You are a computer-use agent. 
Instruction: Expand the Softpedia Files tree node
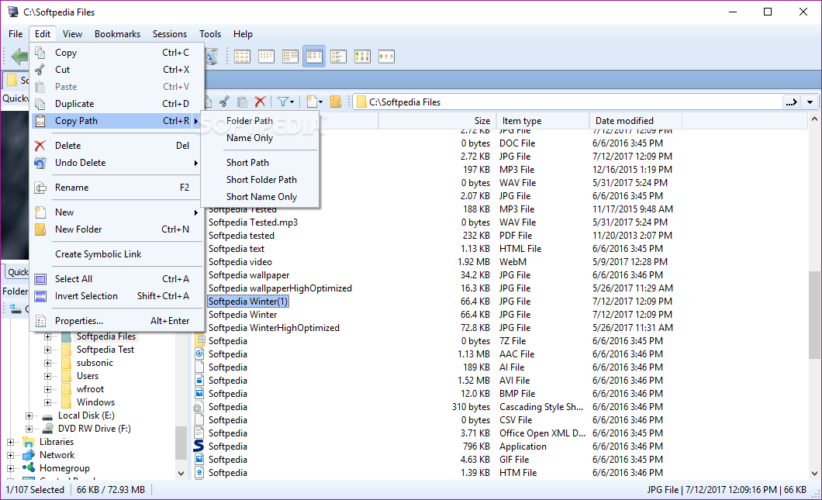pyautogui.click(x=48, y=336)
